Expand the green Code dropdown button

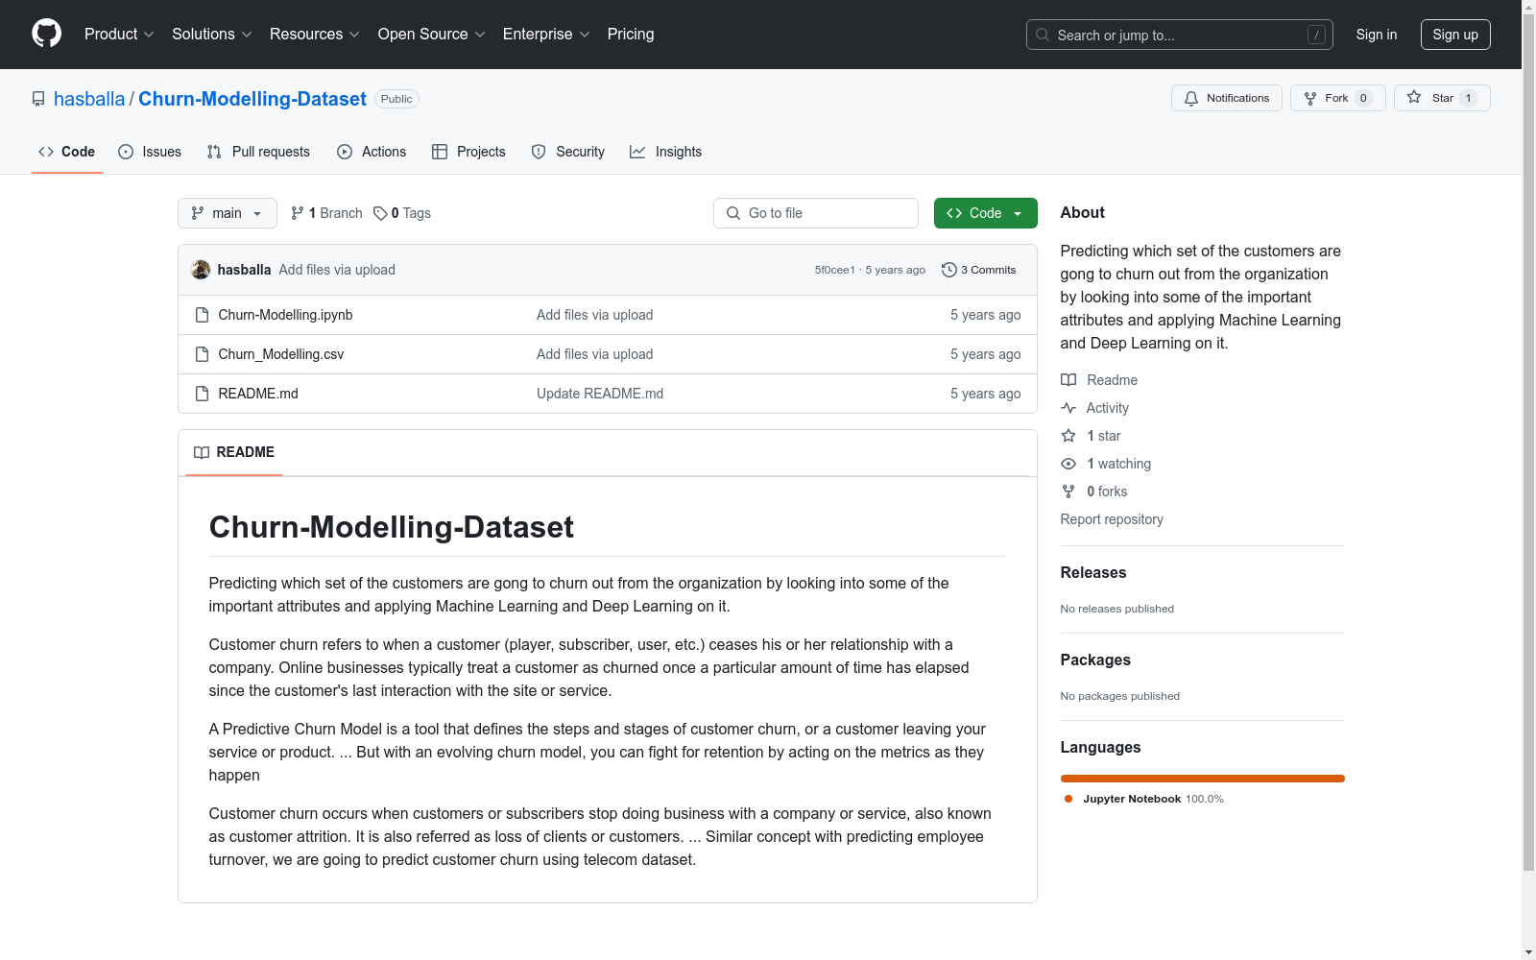coord(985,213)
